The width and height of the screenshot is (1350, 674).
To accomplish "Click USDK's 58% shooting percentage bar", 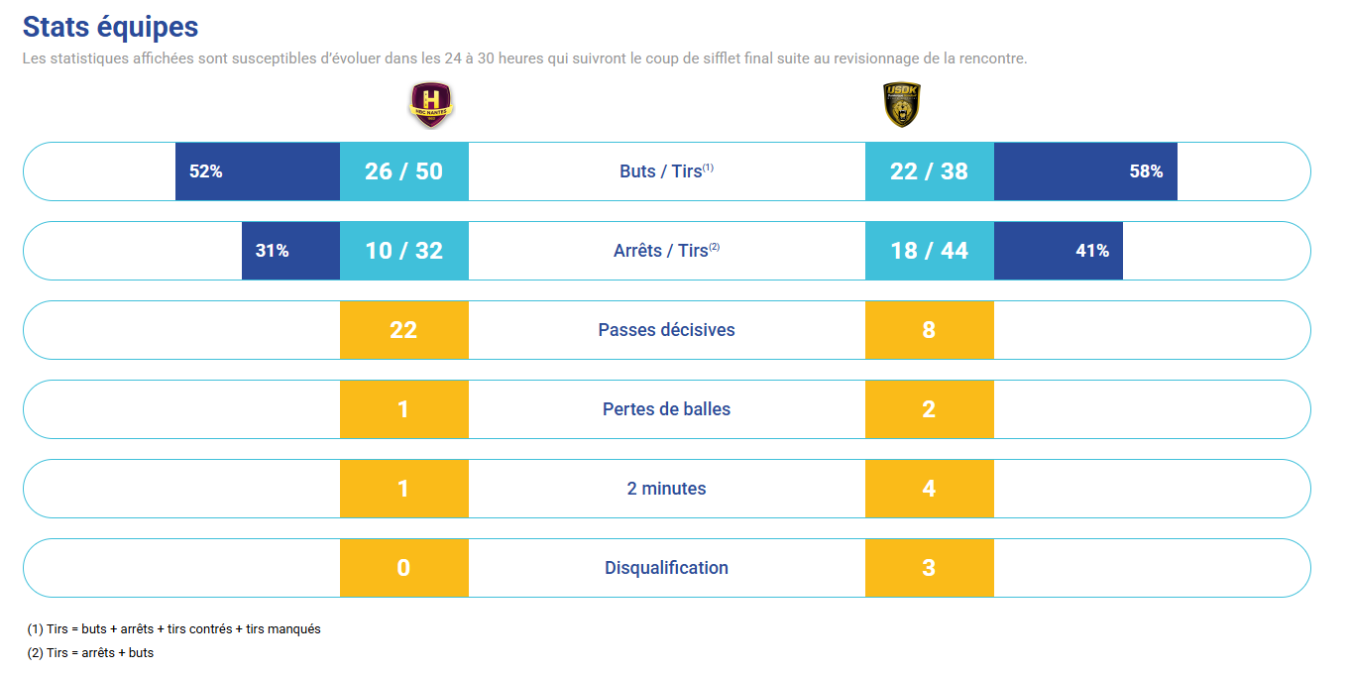I will (x=1085, y=171).
